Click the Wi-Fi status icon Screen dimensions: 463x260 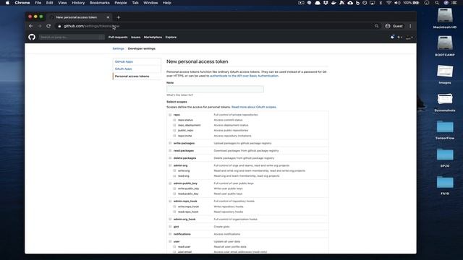tap(389, 3)
